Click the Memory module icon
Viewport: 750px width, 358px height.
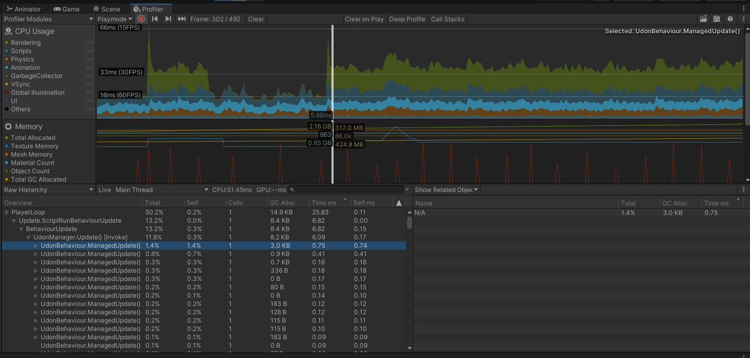8,126
